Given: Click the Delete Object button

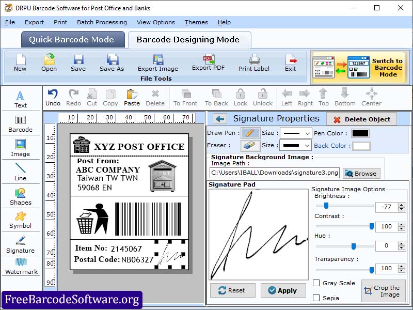Looking at the screenshot, I should pos(361,119).
